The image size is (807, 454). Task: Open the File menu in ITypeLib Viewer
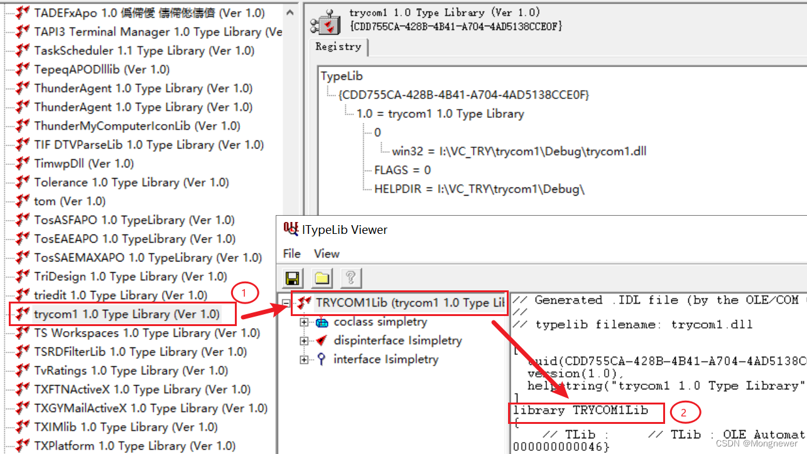tap(291, 254)
